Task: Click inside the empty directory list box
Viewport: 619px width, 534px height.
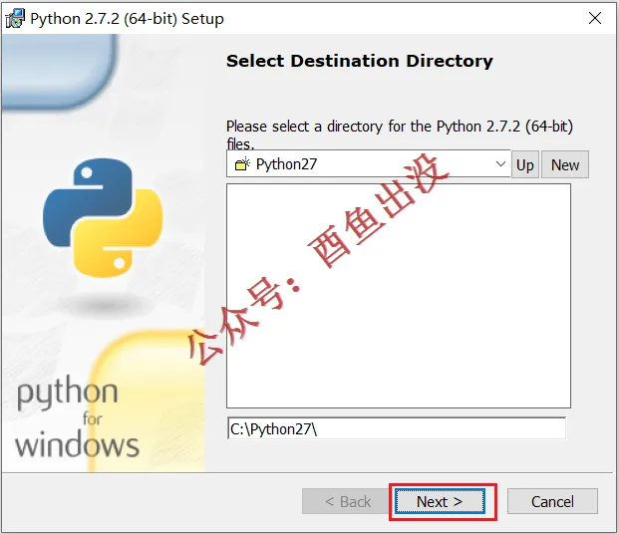Action: (399, 296)
